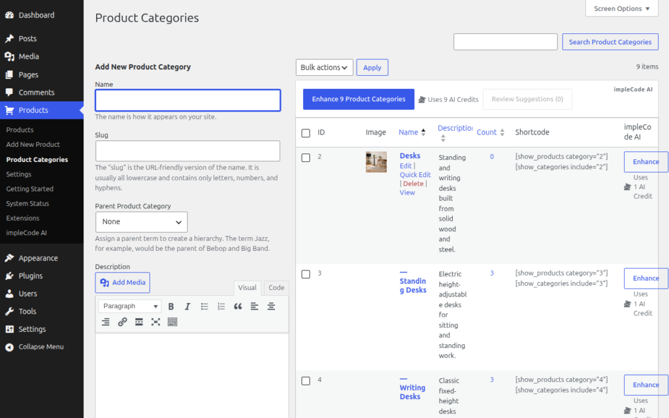Open the Getting Started submenu item

[x=30, y=189]
